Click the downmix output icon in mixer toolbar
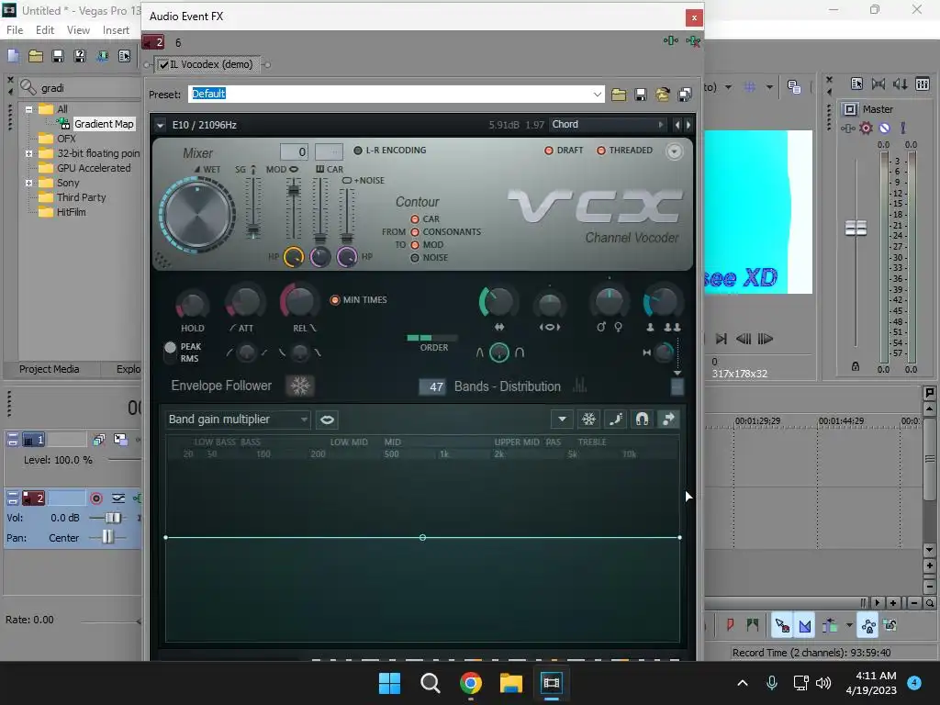The height and width of the screenshot is (705, 940). pyautogui.click(x=878, y=84)
